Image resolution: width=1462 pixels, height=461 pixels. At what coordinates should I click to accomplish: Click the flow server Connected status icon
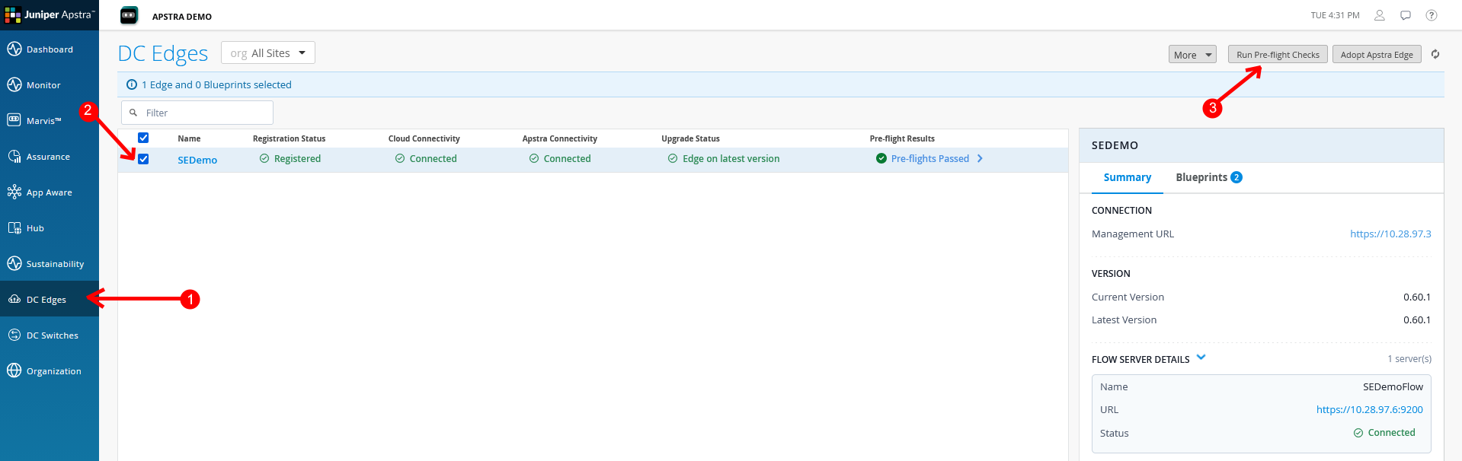click(1358, 433)
